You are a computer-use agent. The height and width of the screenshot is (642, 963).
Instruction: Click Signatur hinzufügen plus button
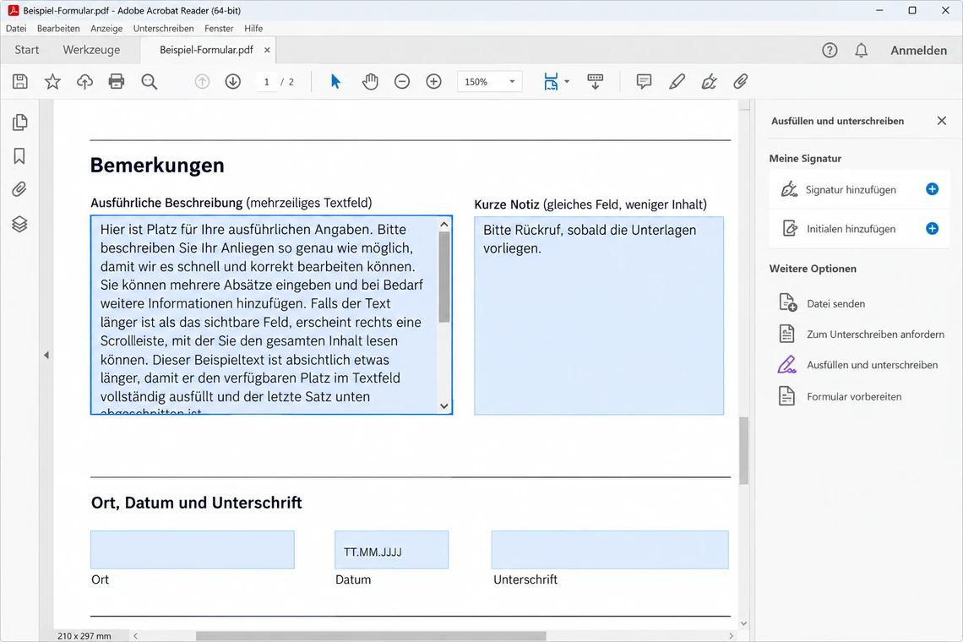tap(932, 189)
